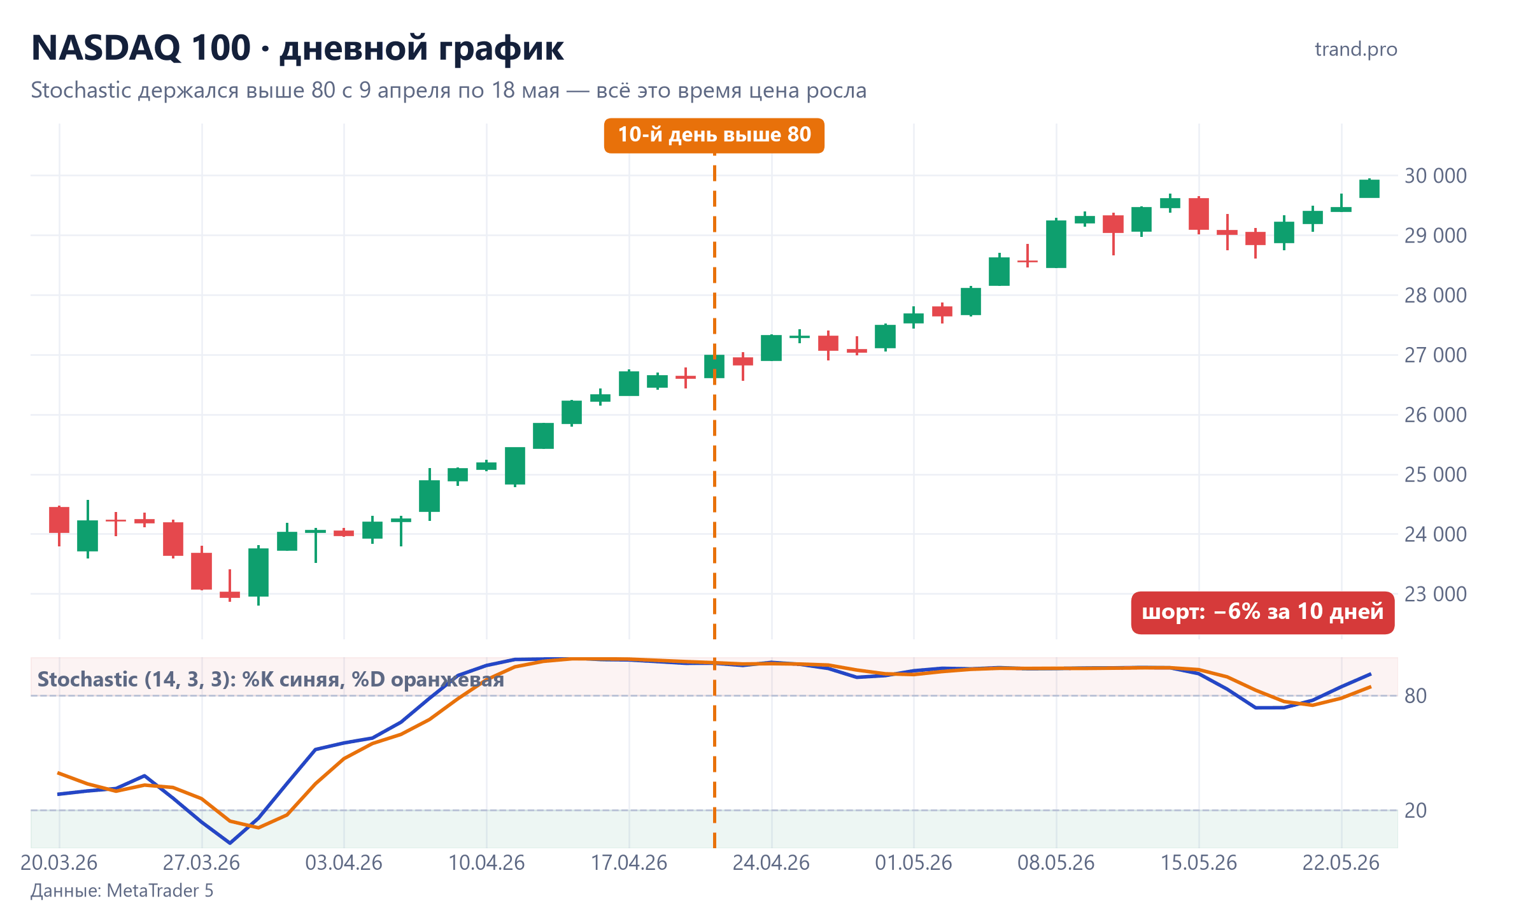Image resolution: width=1528 pixels, height=917 pixels.
Task: Click the 26 000 price axis label
Action: coord(1436,415)
